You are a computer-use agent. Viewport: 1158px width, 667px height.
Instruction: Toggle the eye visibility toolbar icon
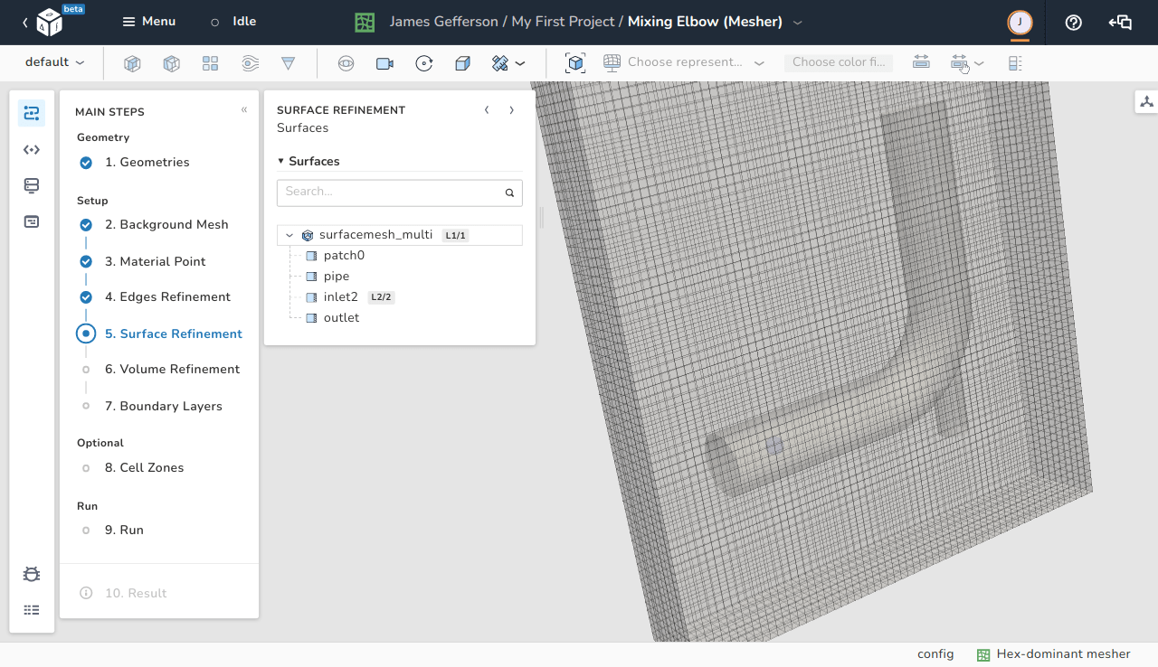click(x=346, y=63)
